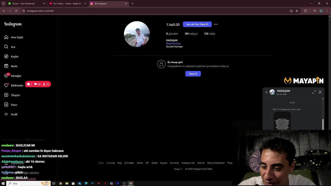331x186 pixels.
Task: Expand the DAĞAŞAN chat window
Action: coord(314,92)
